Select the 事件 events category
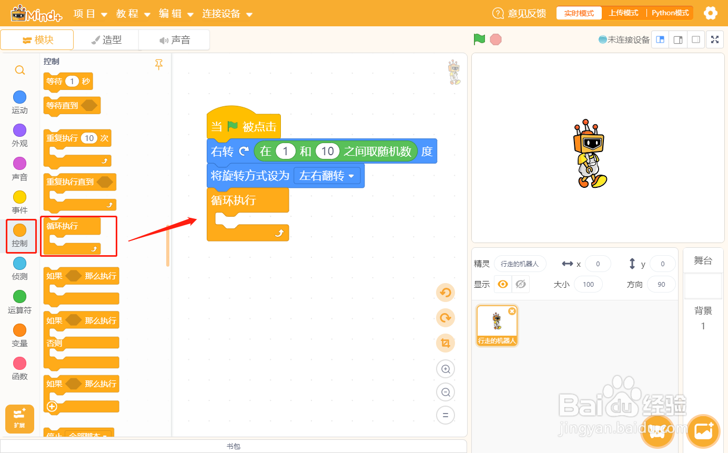This screenshot has height=453, width=728. coord(19,203)
